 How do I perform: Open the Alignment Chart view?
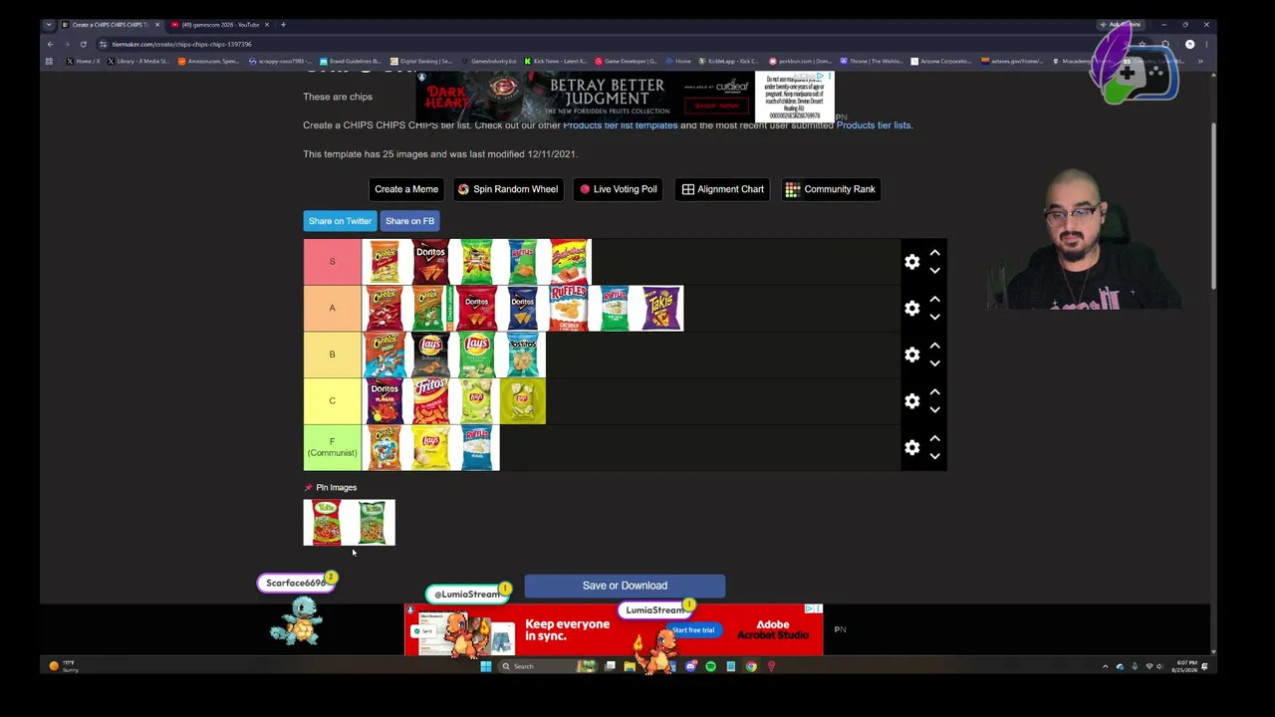[x=723, y=189]
